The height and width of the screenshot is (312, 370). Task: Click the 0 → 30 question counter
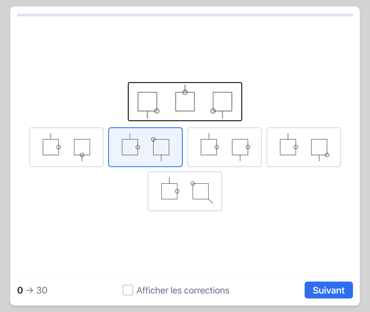32,290
